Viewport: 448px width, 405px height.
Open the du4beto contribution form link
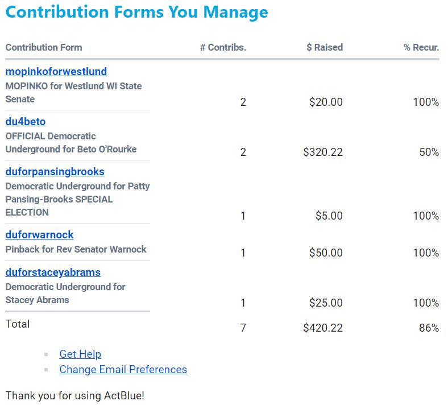[25, 122]
